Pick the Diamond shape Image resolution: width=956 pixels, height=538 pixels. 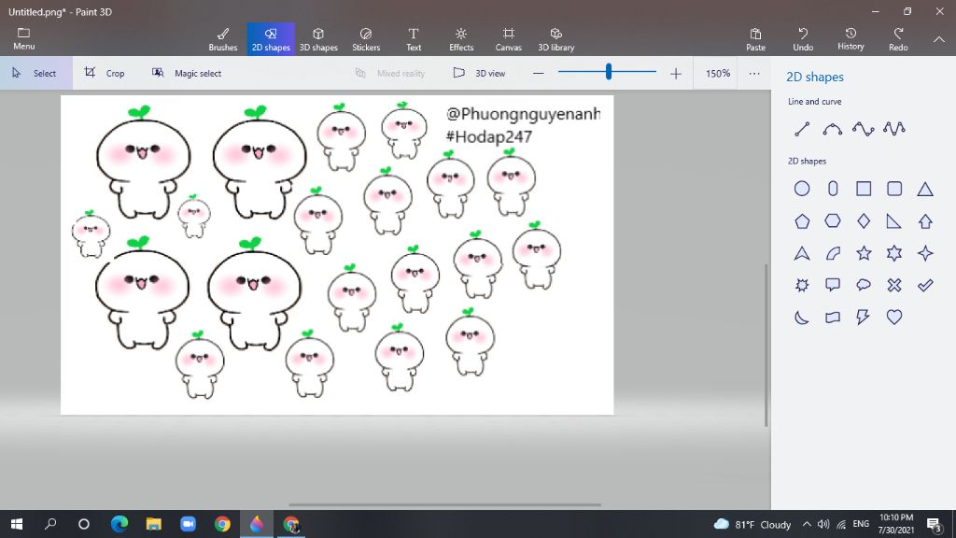[x=864, y=220]
